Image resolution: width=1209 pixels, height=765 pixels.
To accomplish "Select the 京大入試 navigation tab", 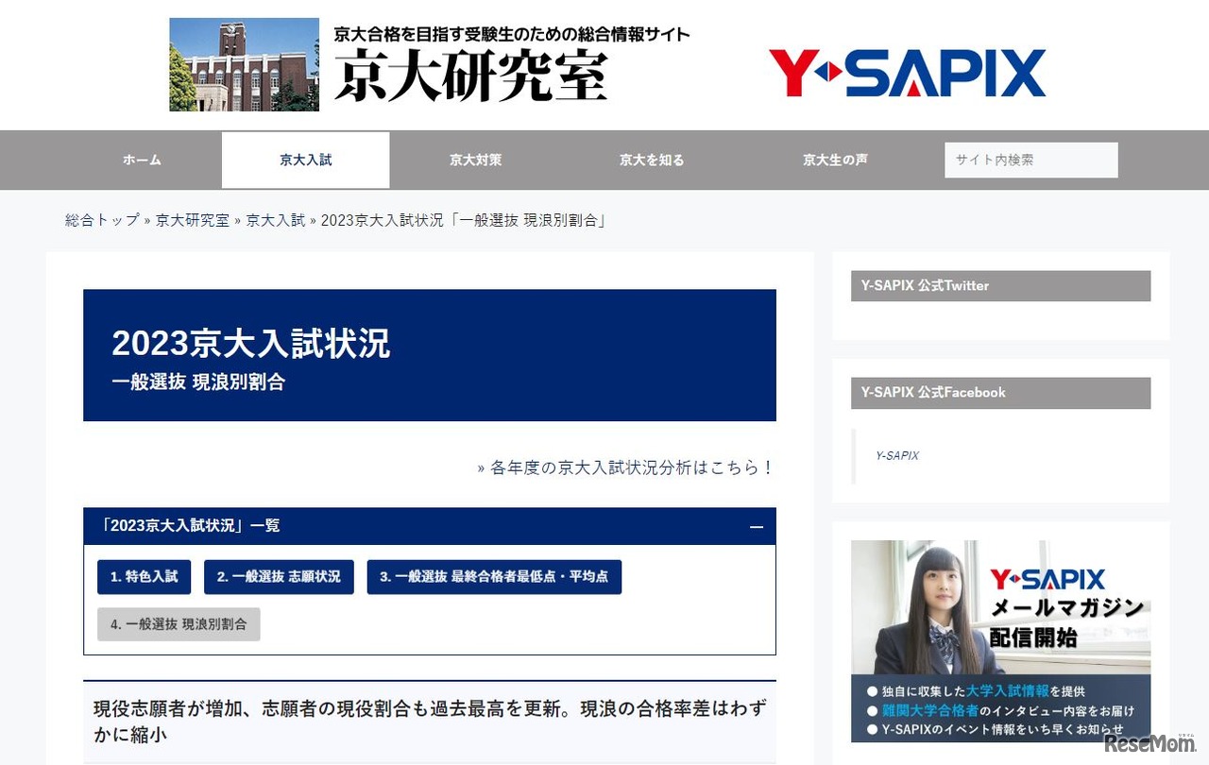I will (x=305, y=160).
